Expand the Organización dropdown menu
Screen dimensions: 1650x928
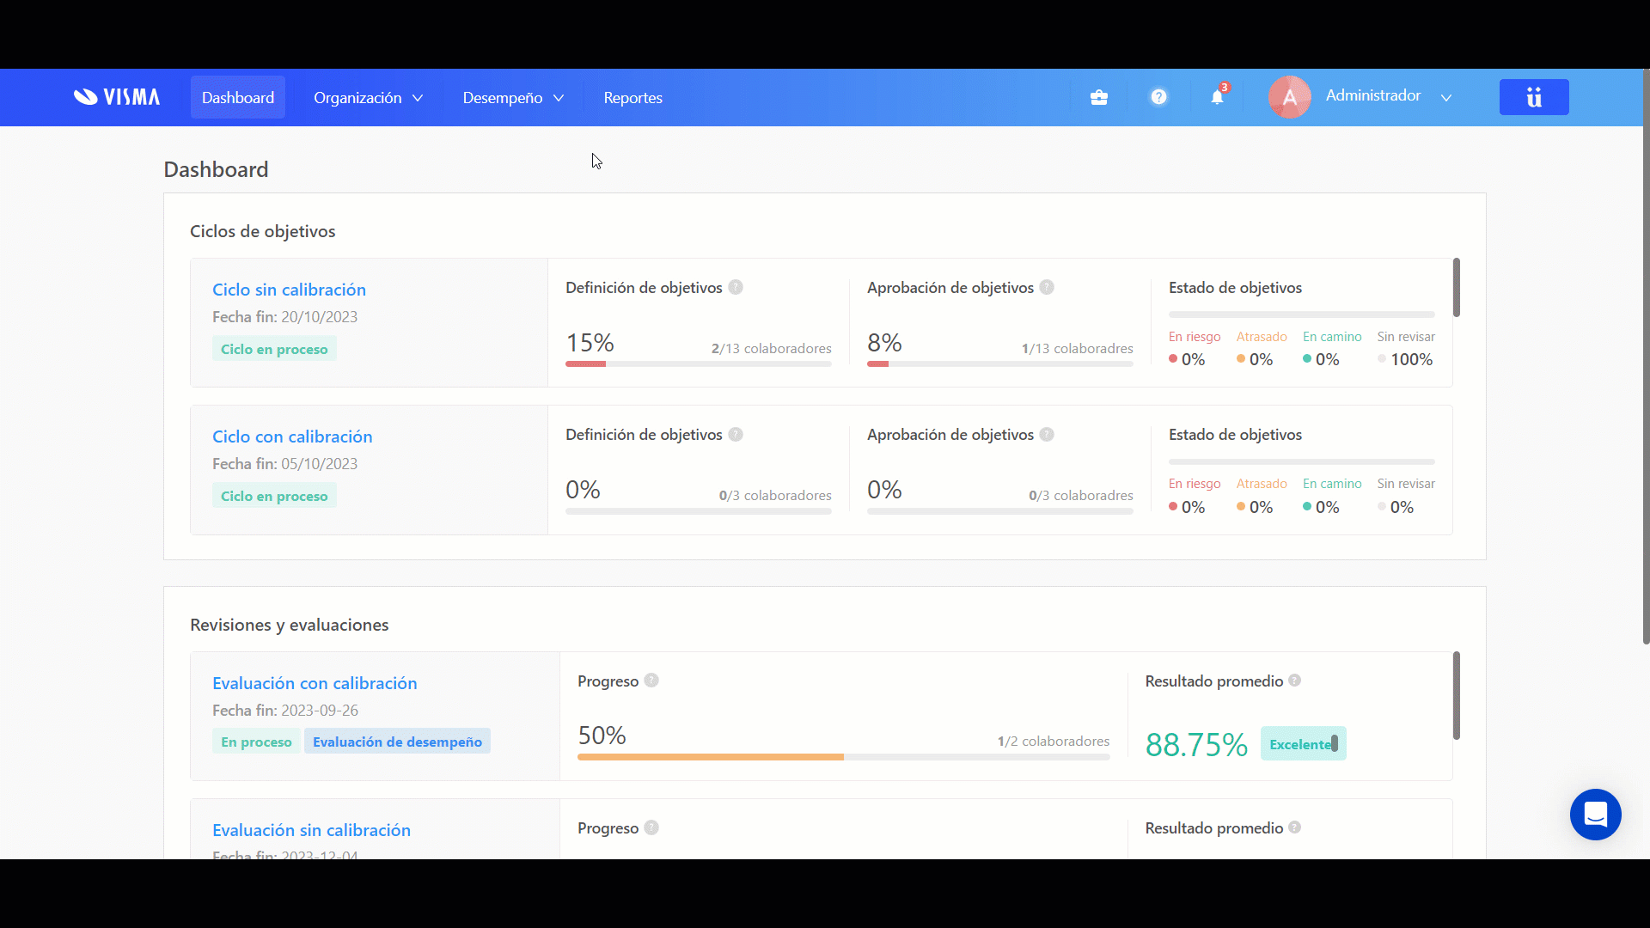pos(368,98)
